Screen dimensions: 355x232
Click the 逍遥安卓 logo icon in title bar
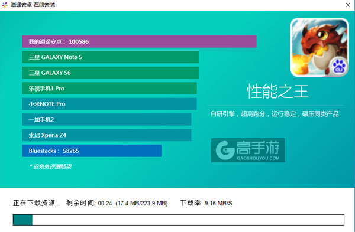pos(5,5)
